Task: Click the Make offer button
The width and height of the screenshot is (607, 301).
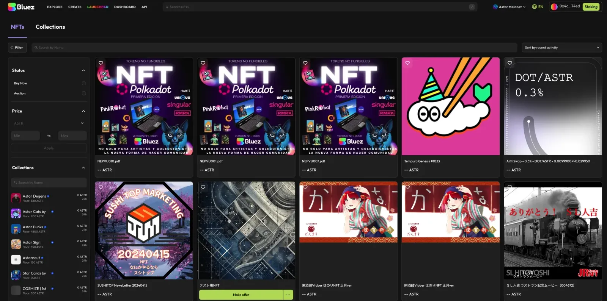Action: [x=241, y=295]
